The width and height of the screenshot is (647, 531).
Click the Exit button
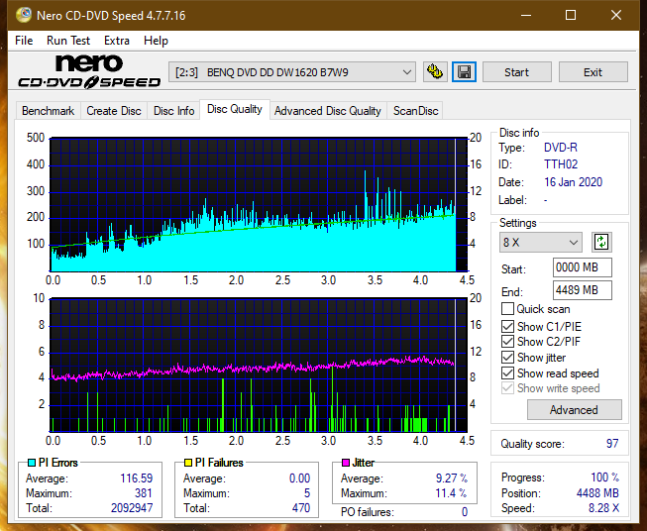coord(593,72)
